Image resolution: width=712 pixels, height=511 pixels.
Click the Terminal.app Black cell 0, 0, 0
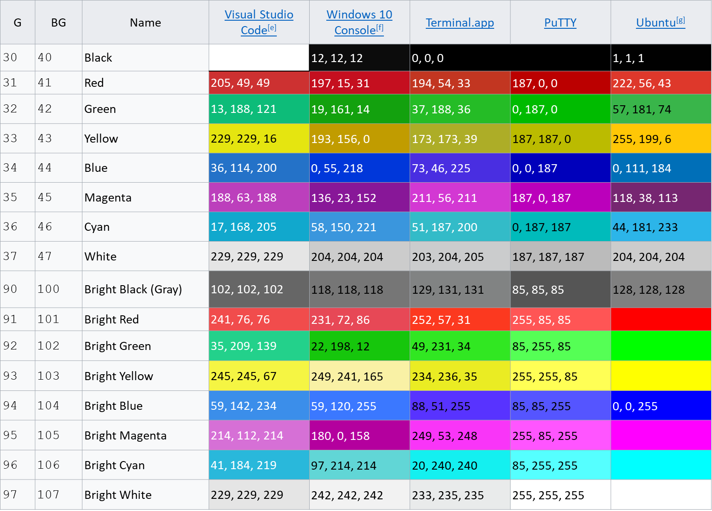[510, 58]
